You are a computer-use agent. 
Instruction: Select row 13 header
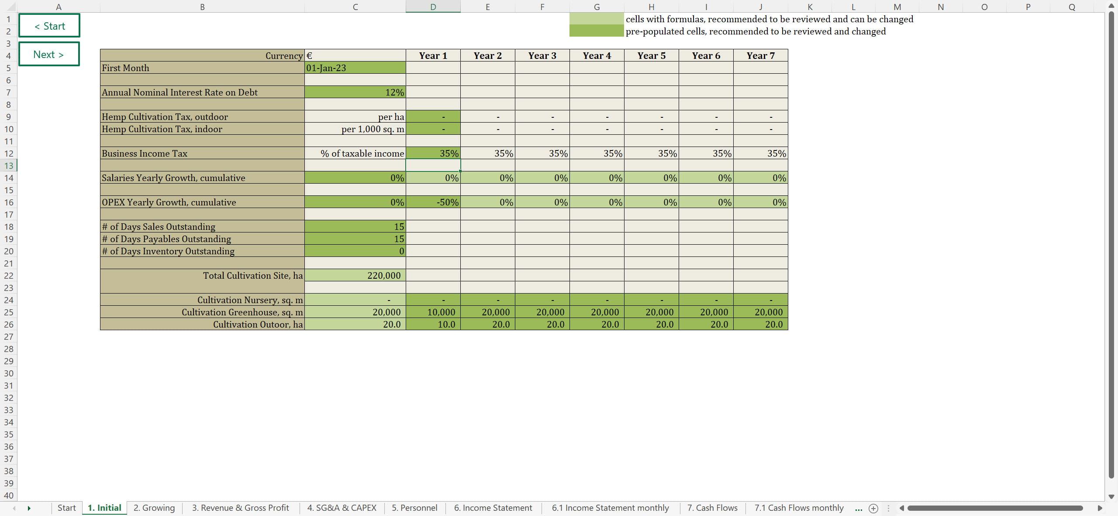(x=8, y=166)
